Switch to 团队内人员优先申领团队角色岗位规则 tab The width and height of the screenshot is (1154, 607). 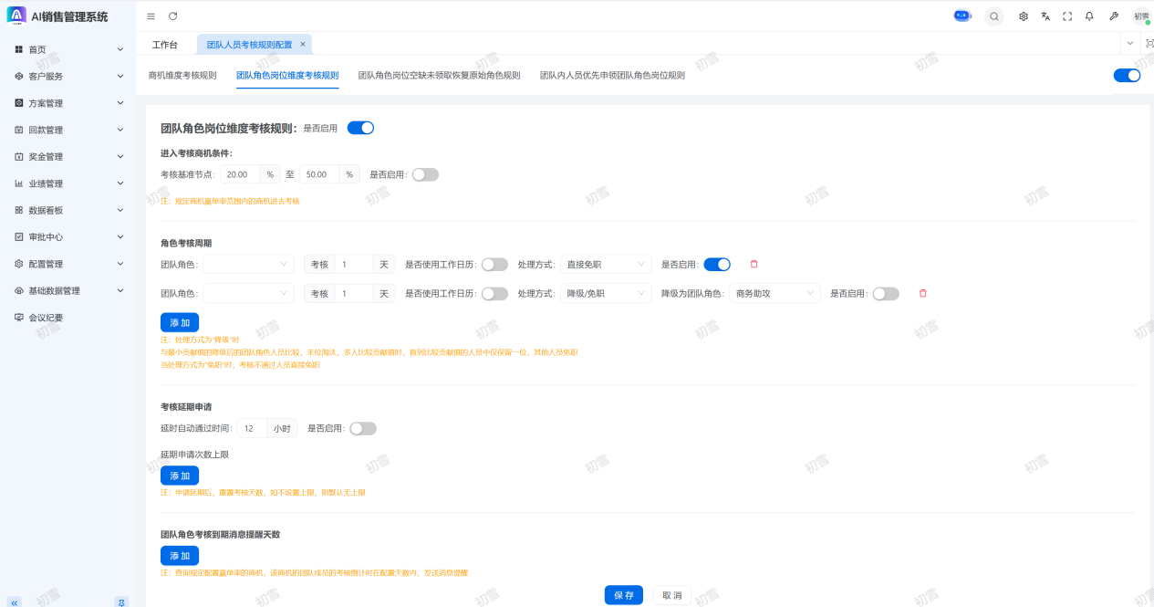(x=611, y=76)
